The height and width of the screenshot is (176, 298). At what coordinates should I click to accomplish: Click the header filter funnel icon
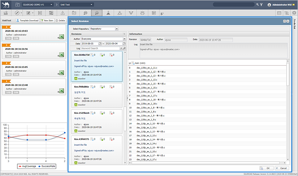(x=262, y=4)
